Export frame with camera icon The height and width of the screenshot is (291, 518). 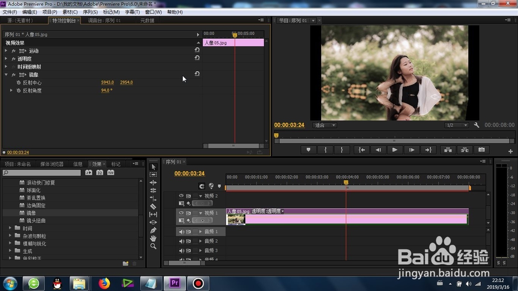[x=482, y=150]
